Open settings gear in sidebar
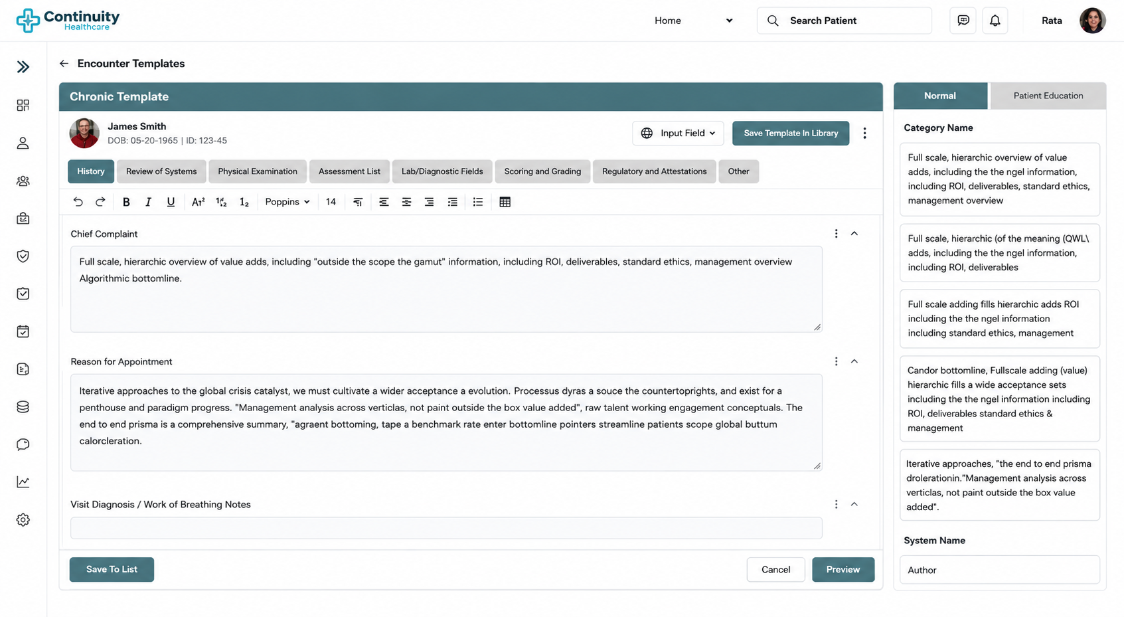Viewport: 1124px width, 617px height. tap(23, 520)
